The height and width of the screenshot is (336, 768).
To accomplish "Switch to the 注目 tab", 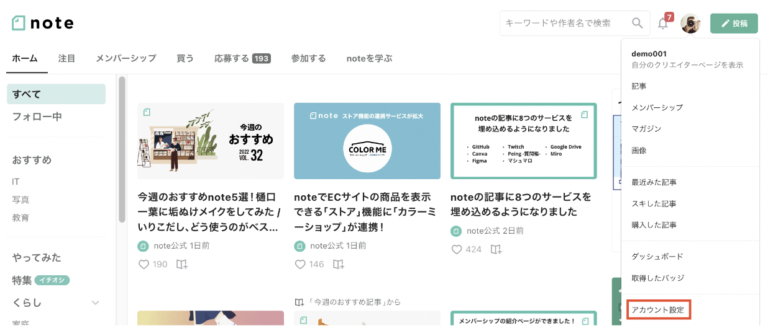I will pyautogui.click(x=66, y=58).
